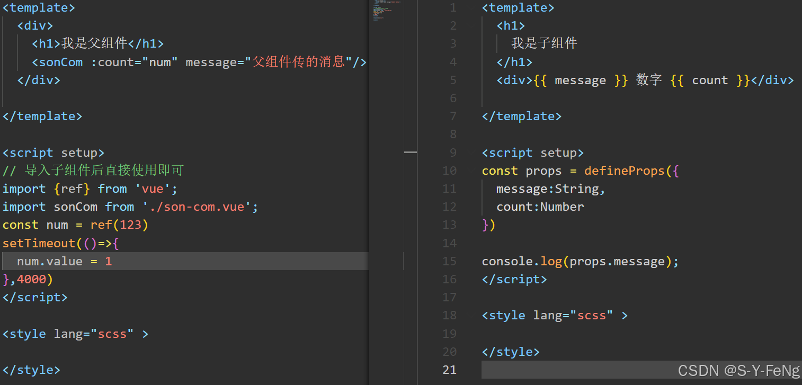
Task: Click the closing </template> tag on line 7
Action: 522,117
